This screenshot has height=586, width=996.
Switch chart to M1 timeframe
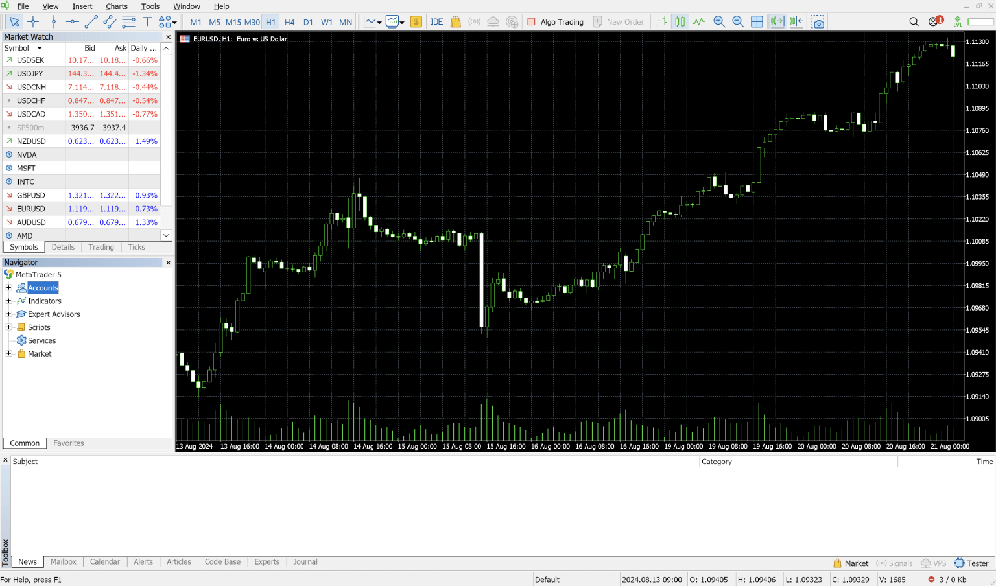coord(196,22)
